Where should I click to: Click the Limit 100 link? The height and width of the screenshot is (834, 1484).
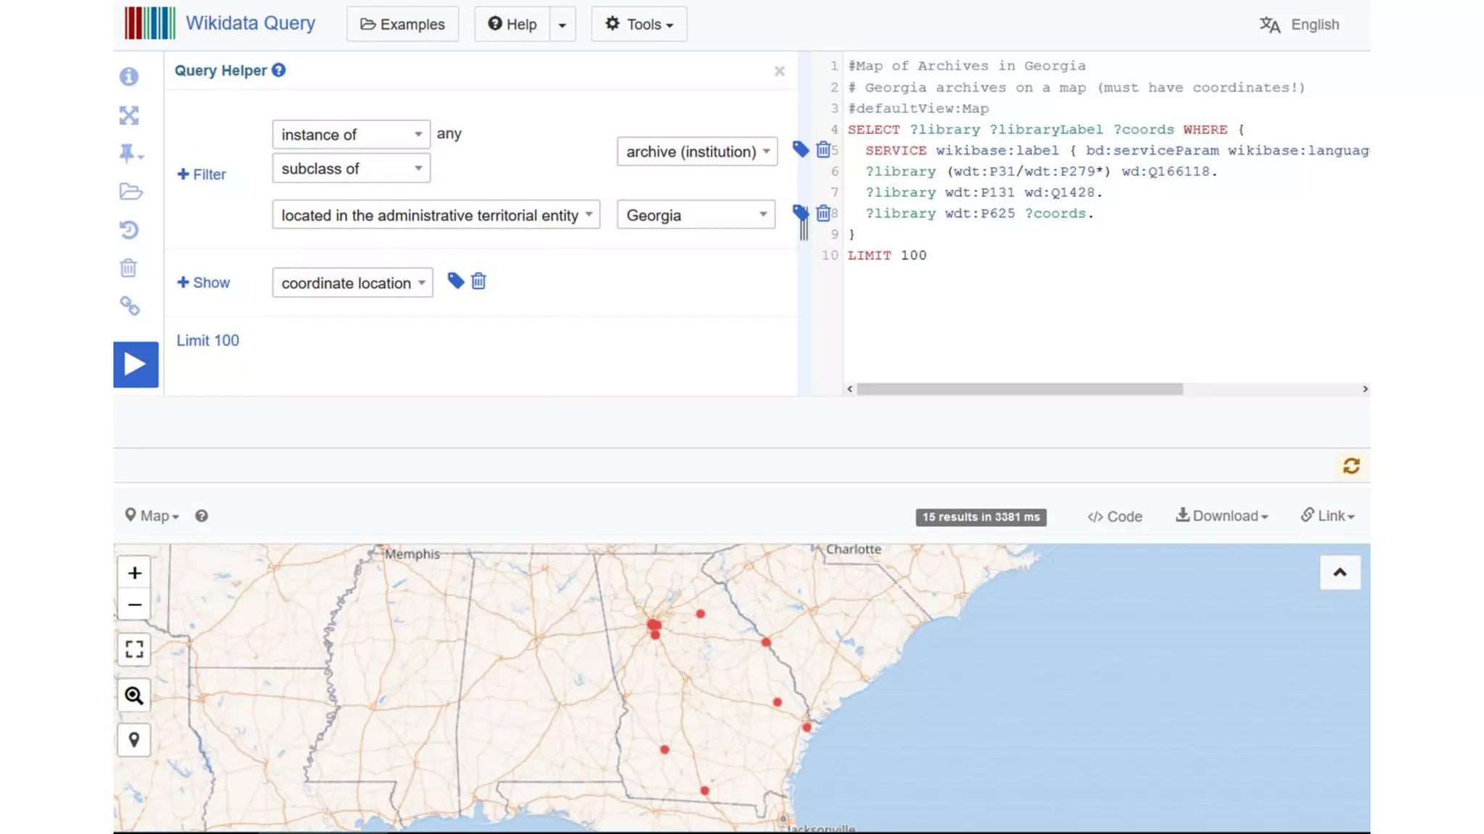[208, 340]
